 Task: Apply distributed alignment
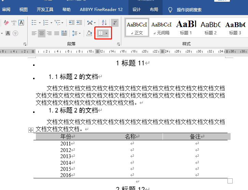click(64, 33)
